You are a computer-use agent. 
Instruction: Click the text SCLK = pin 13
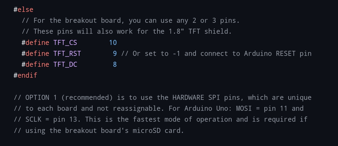51,119
